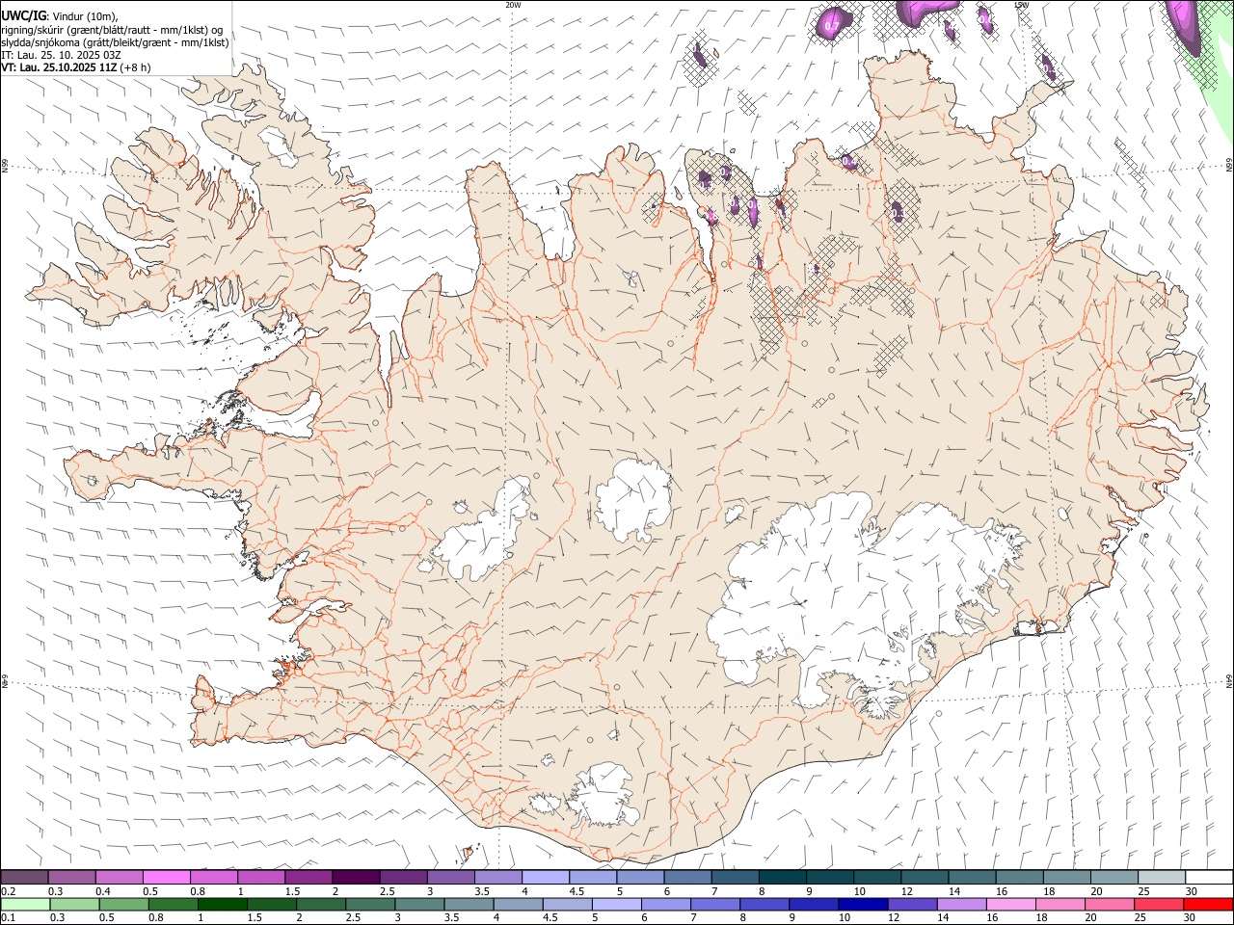Image resolution: width=1234 pixels, height=925 pixels.
Task: Select the medium green 0.5 swatch in lower legend
Action: 123,905
